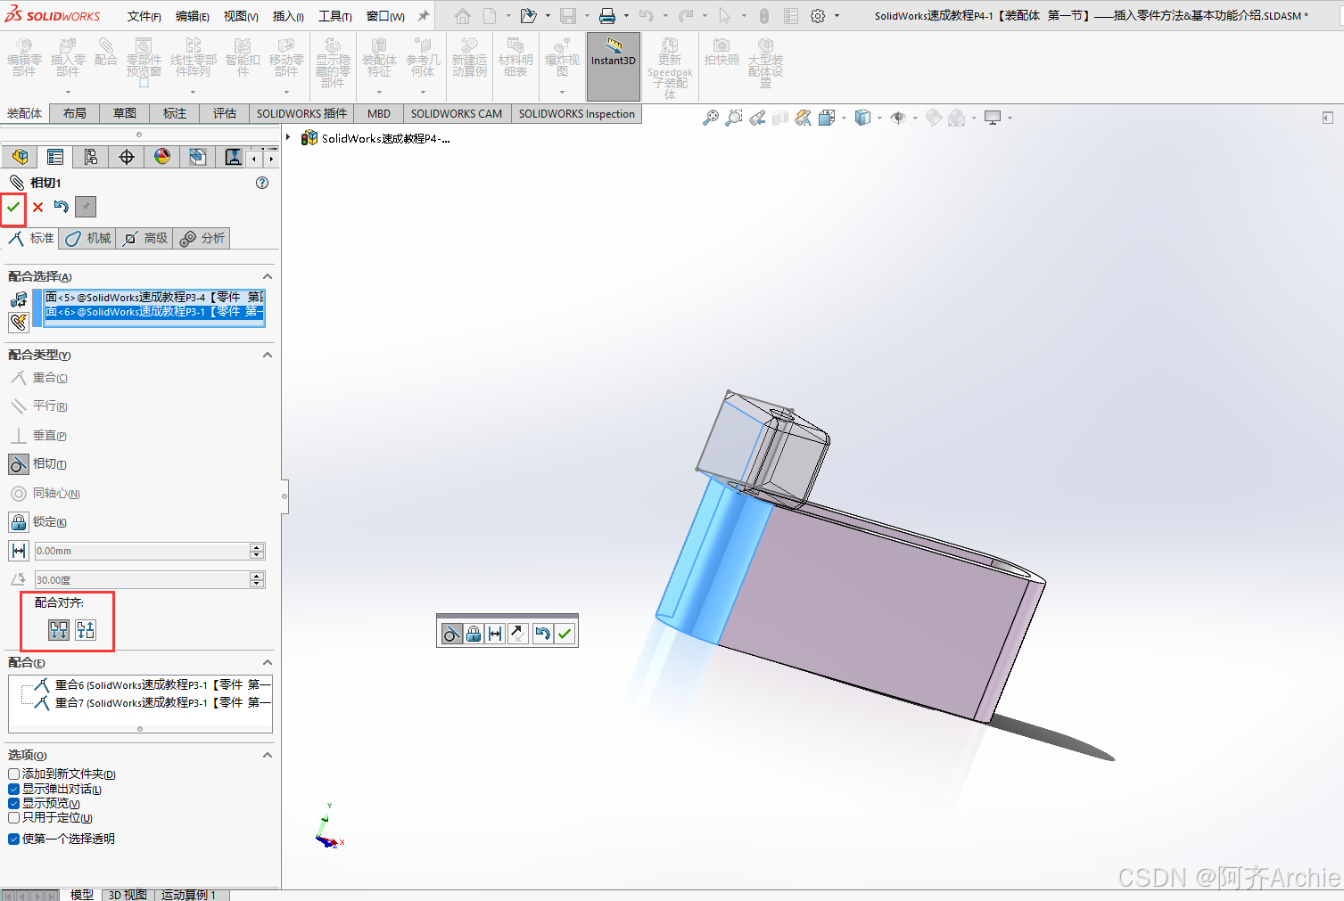The image size is (1344, 901).
Task: Select the anti-aligned mate alignment button
Action: coord(86,630)
